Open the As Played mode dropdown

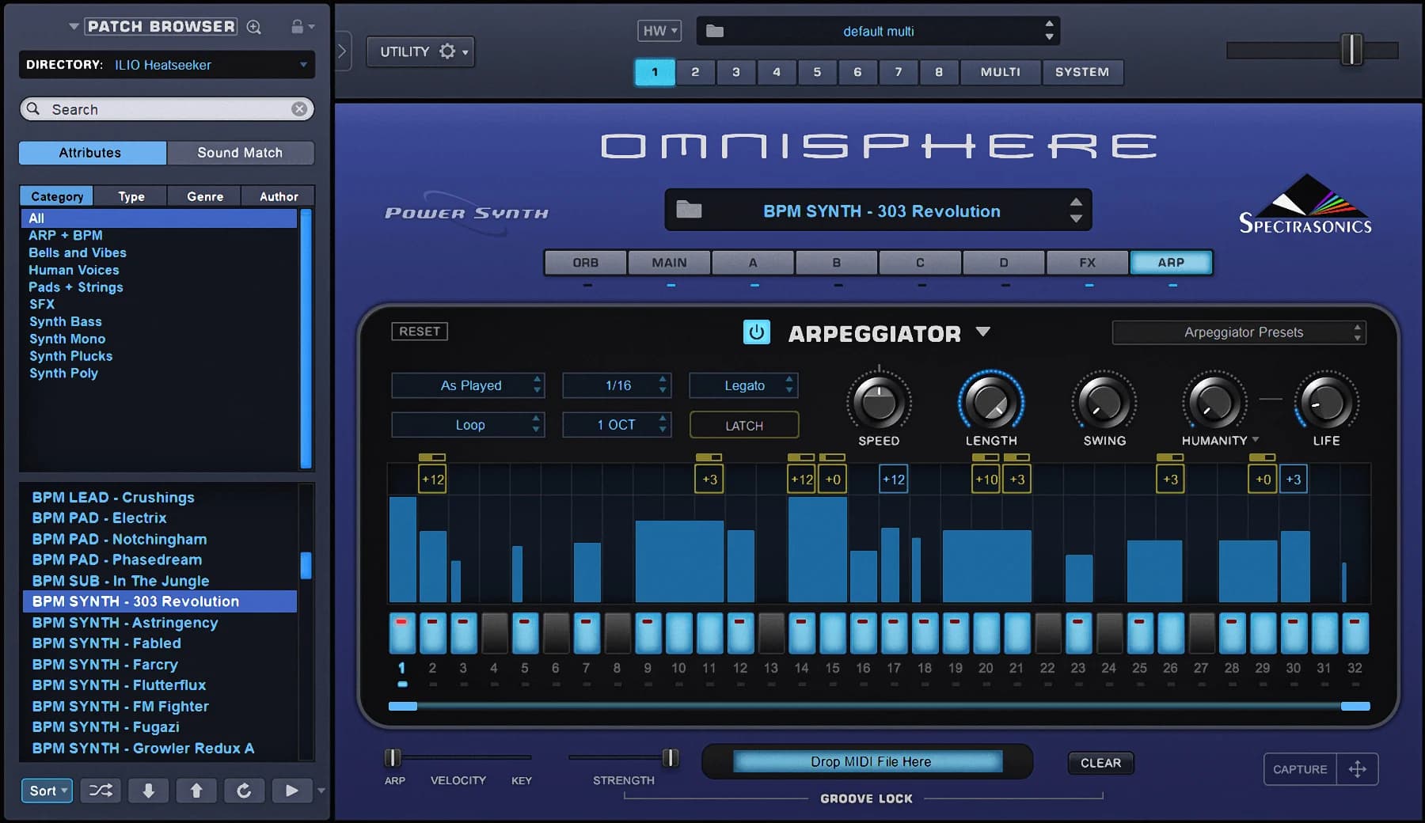click(468, 385)
